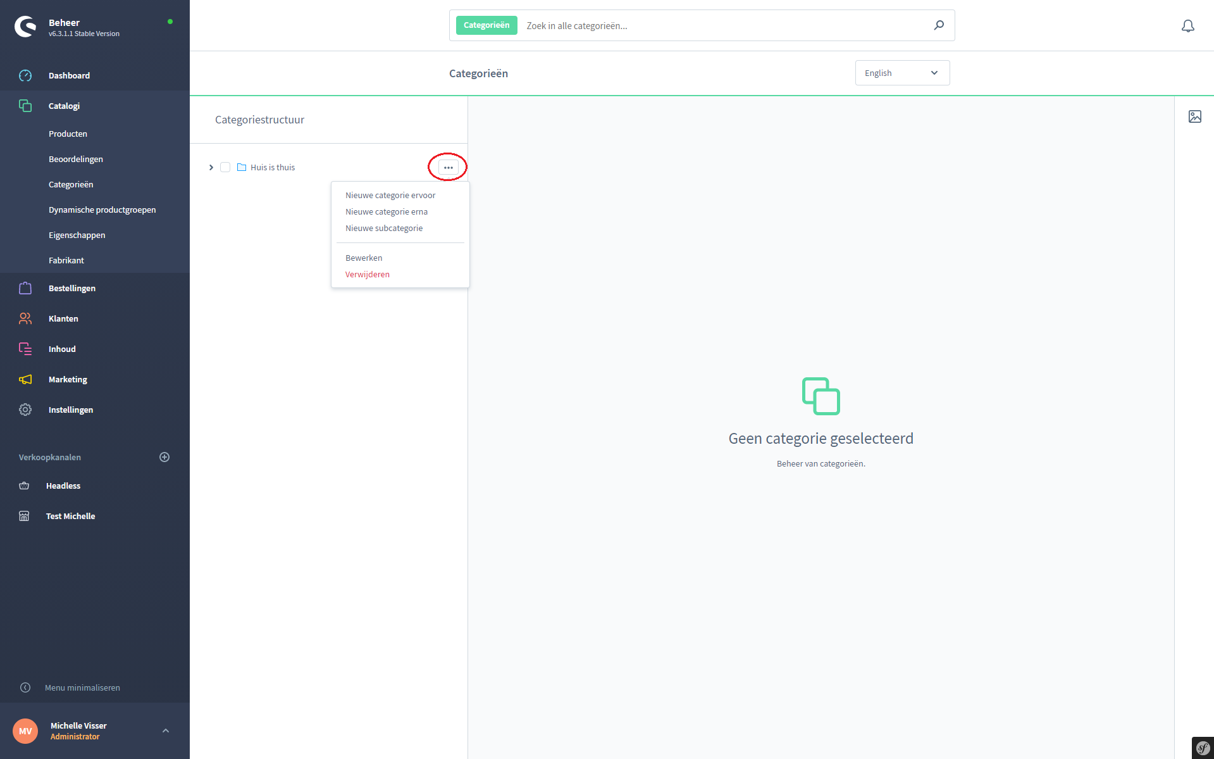Choose Verwijderen in the context menu
Image resolution: width=1214 pixels, height=759 pixels.
pos(368,274)
